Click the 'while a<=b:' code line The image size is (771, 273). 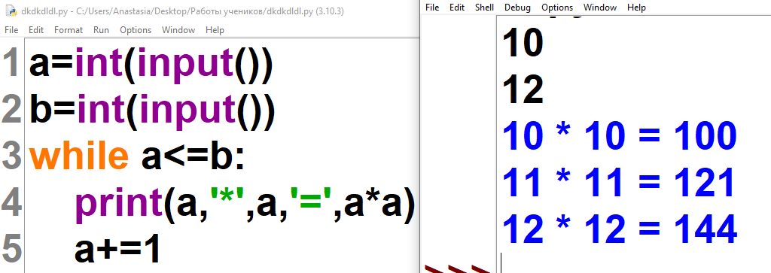[137, 156]
